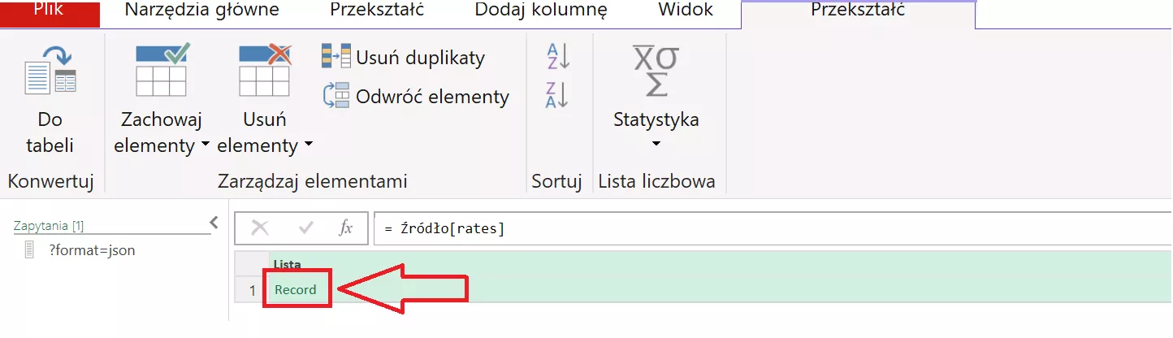Click the fx function icon
The image size is (1173, 338).
coord(346,228)
